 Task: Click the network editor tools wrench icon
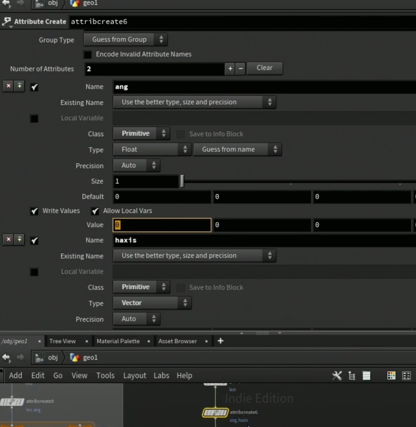337,375
